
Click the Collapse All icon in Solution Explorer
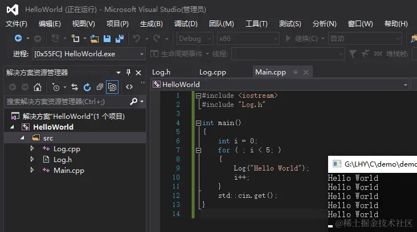pos(100,87)
